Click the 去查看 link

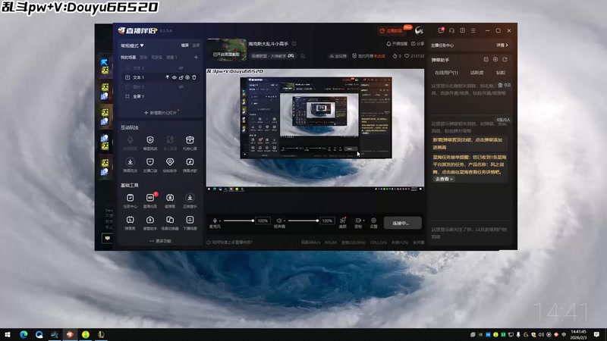tap(444, 179)
